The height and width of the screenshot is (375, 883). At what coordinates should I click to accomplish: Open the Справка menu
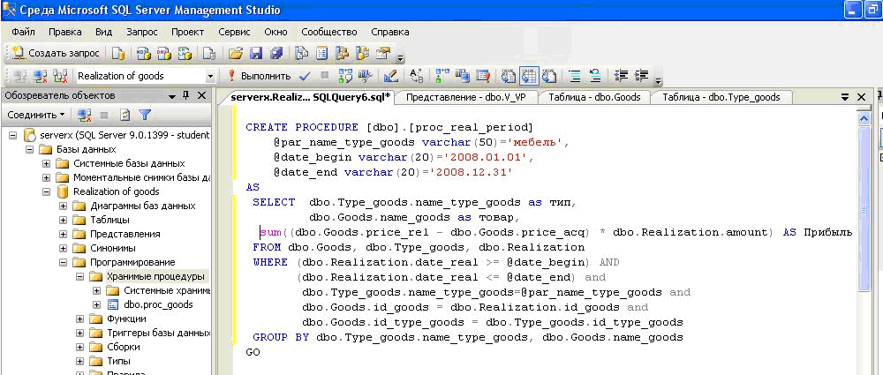pyautogui.click(x=389, y=32)
